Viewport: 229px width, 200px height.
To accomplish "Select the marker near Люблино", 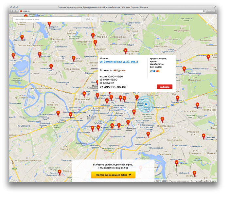I will [194, 173].
